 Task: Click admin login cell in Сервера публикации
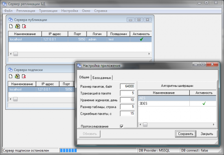tap(97, 39)
